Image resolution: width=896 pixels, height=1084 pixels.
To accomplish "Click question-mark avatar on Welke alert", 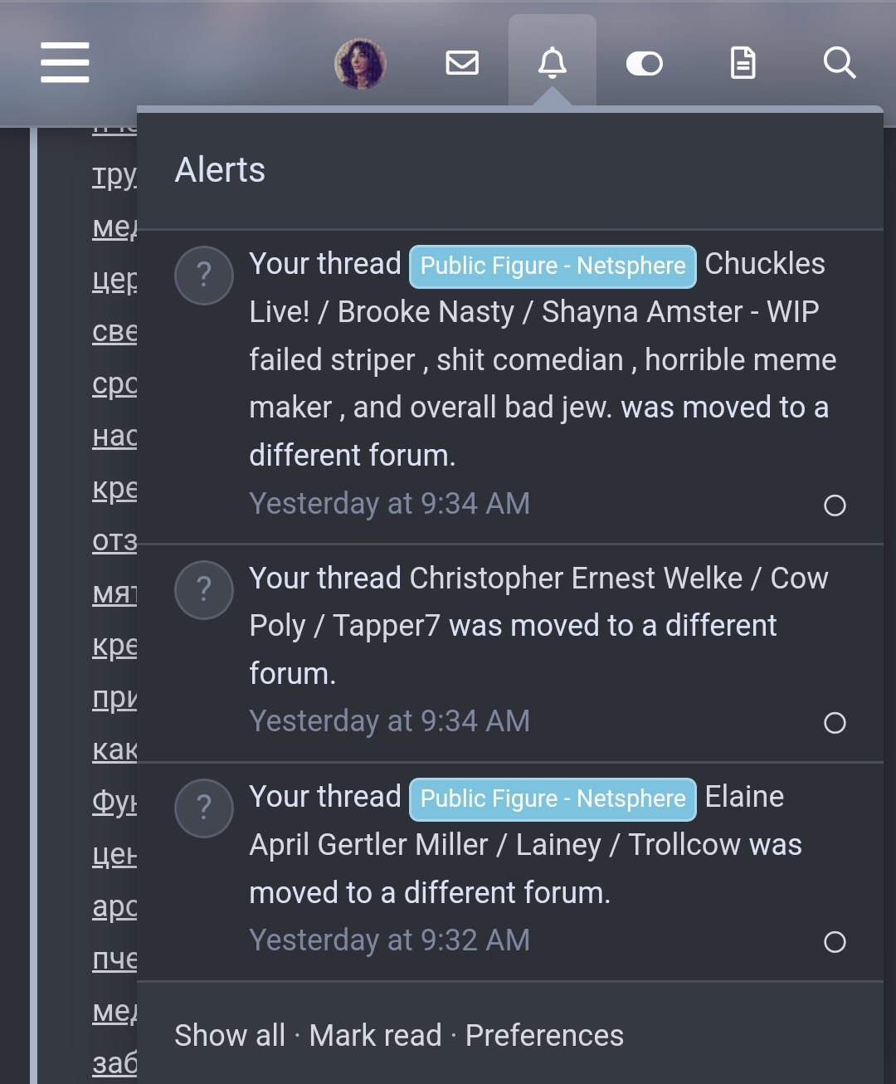I will (x=204, y=590).
